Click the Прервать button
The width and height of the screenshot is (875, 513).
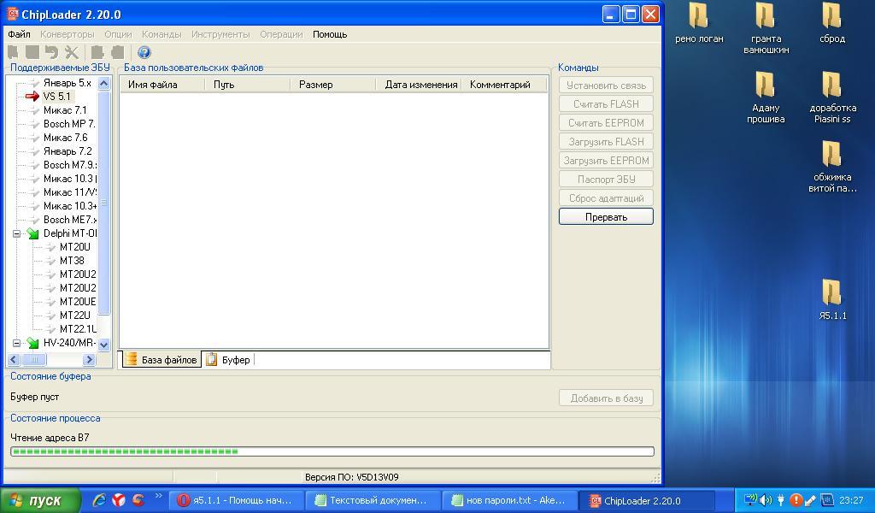(606, 216)
